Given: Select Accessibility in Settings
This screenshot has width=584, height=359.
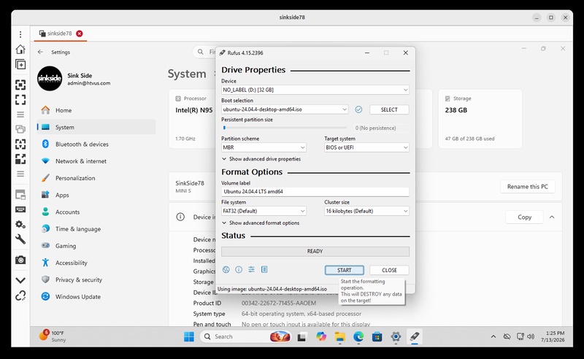Looking at the screenshot, I should [x=96, y=263].
